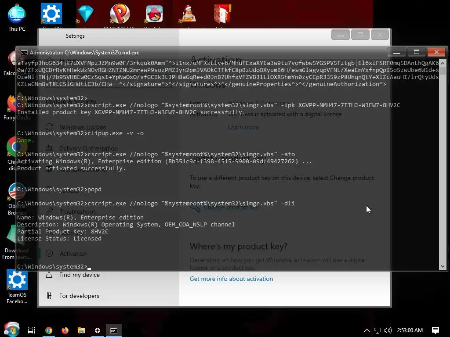Minimize the Administrator cmd.exe window

(x=396, y=52)
